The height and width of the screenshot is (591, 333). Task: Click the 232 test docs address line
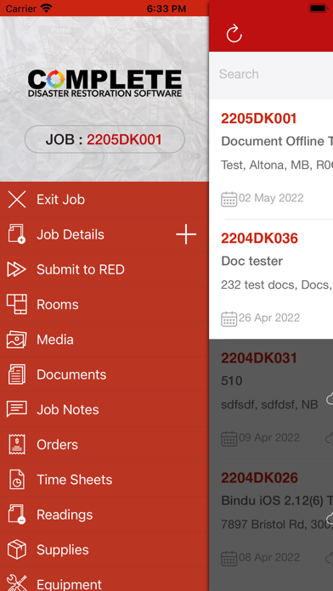pyautogui.click(x=277, y=284)
